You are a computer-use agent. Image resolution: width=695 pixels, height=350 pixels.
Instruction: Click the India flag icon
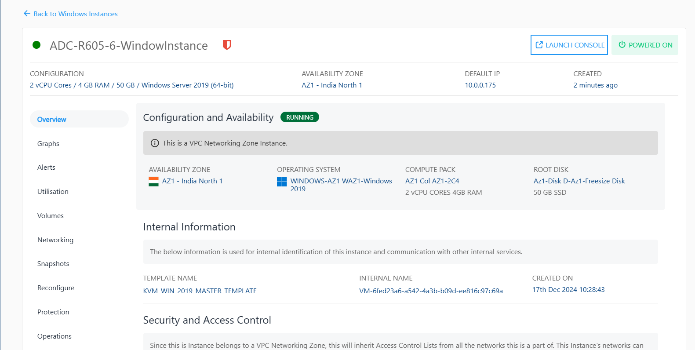(x=153, y=182)
